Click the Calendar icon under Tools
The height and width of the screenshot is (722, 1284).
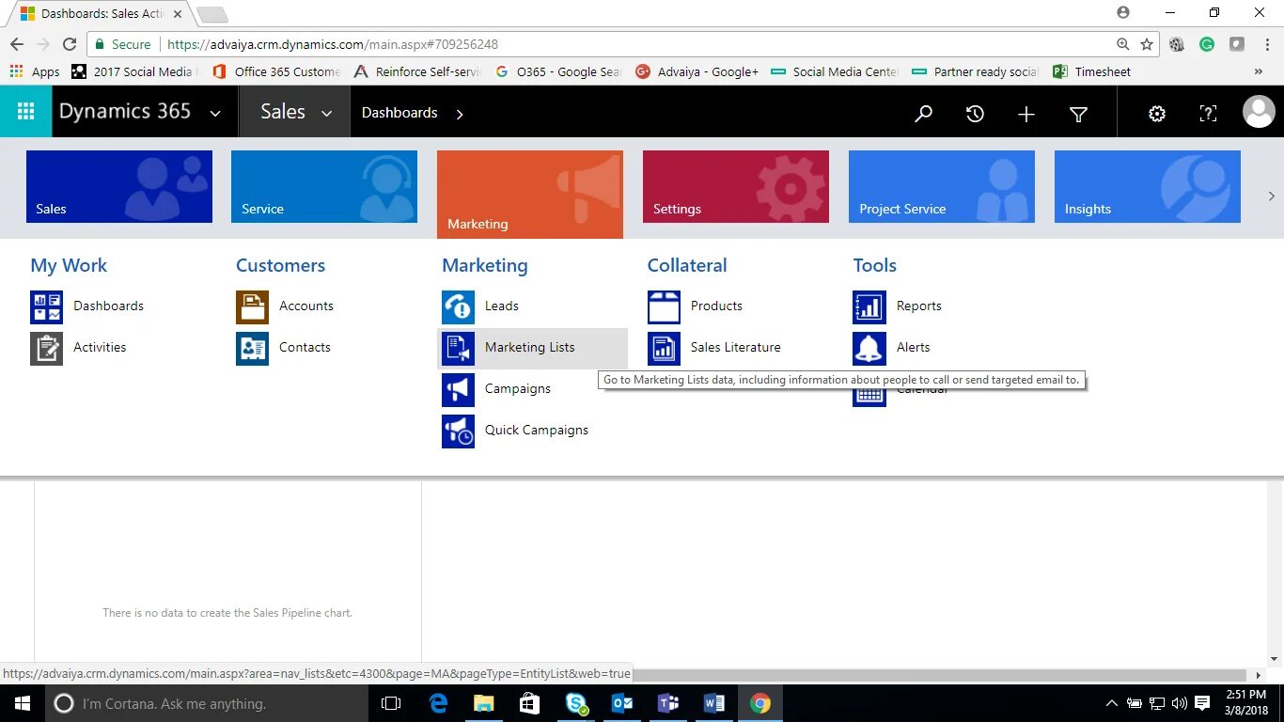point(869,397)
